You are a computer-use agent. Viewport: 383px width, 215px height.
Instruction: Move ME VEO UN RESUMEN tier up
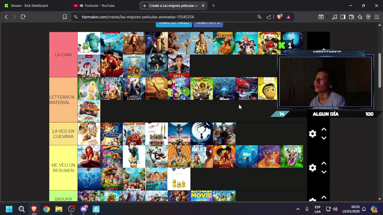(324, 164)
